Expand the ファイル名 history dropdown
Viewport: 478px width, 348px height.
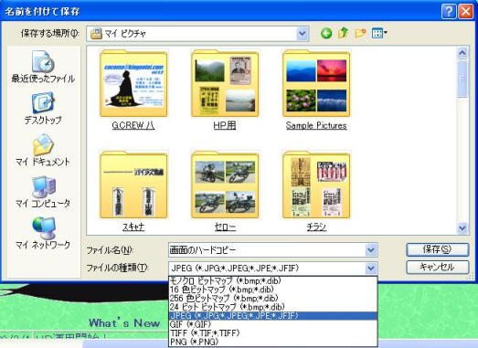tap(371, 250)
